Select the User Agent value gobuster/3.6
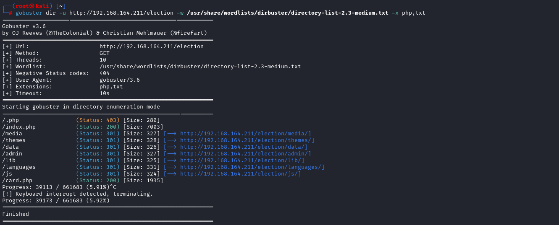The height and width of the screenshot is (225, 559). 119,80
